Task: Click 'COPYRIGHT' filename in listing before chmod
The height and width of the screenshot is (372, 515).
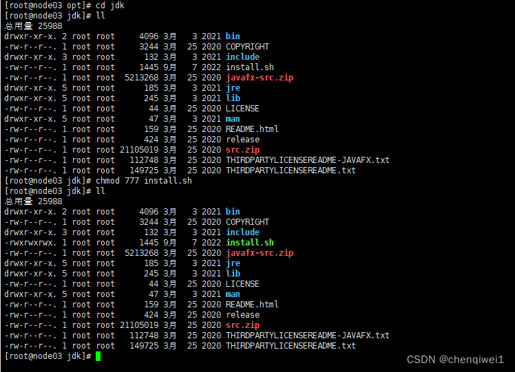Action: click(247, 47)
